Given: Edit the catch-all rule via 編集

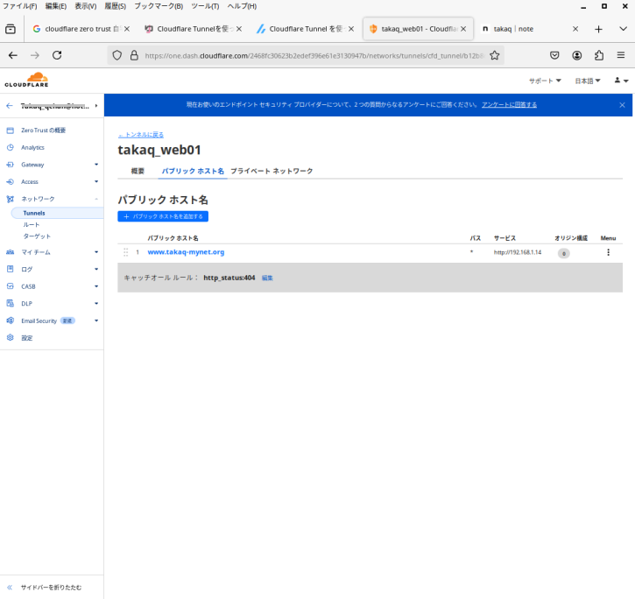Looking at the screenshot, I should [x=267, y=278].
